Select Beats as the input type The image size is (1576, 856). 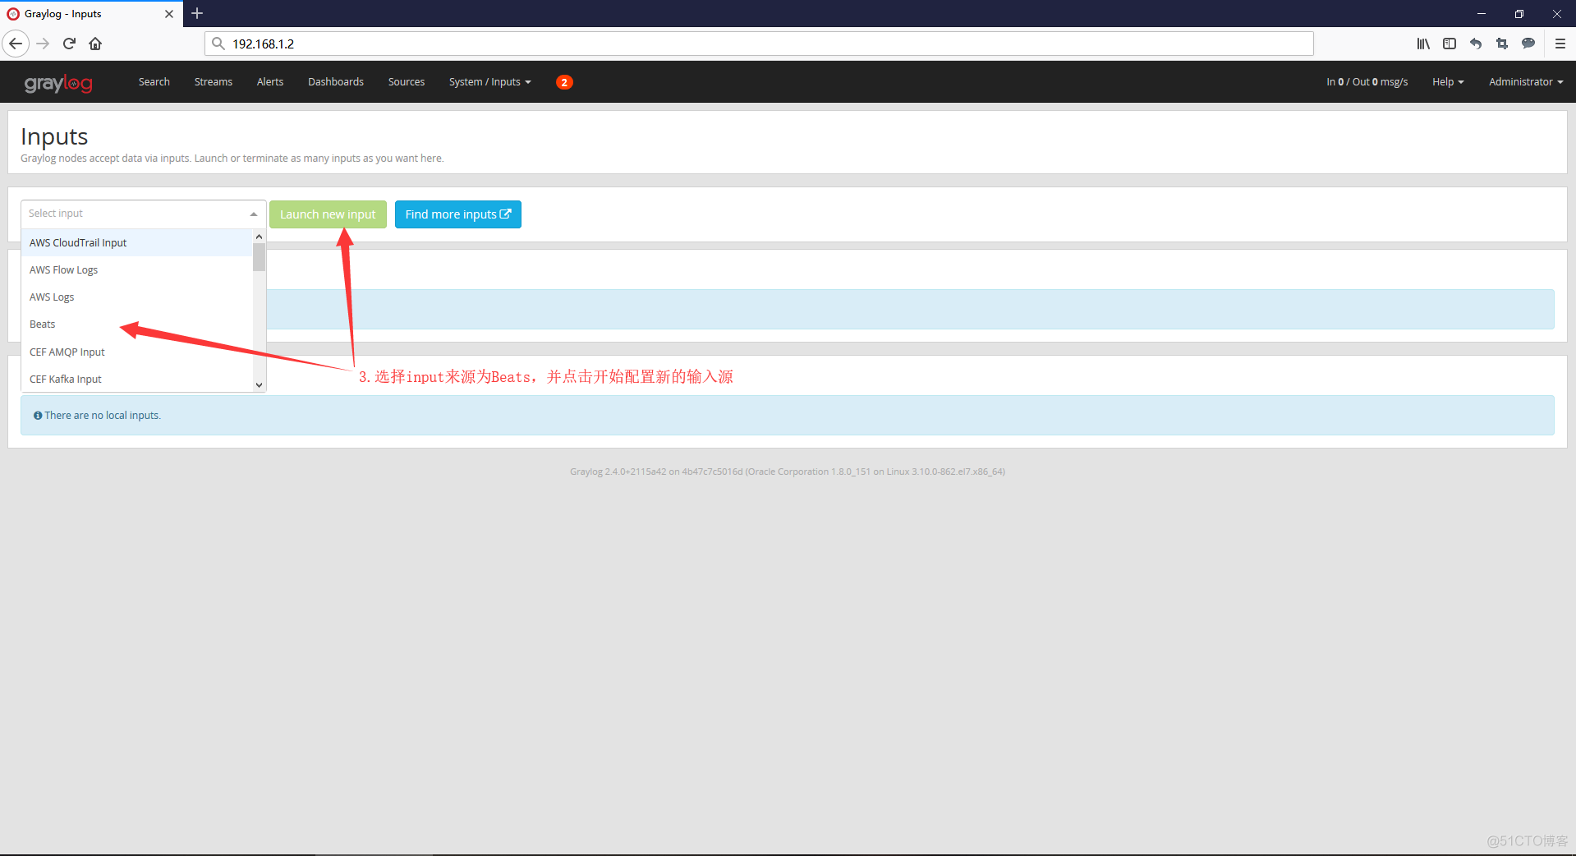click(136, 324)
